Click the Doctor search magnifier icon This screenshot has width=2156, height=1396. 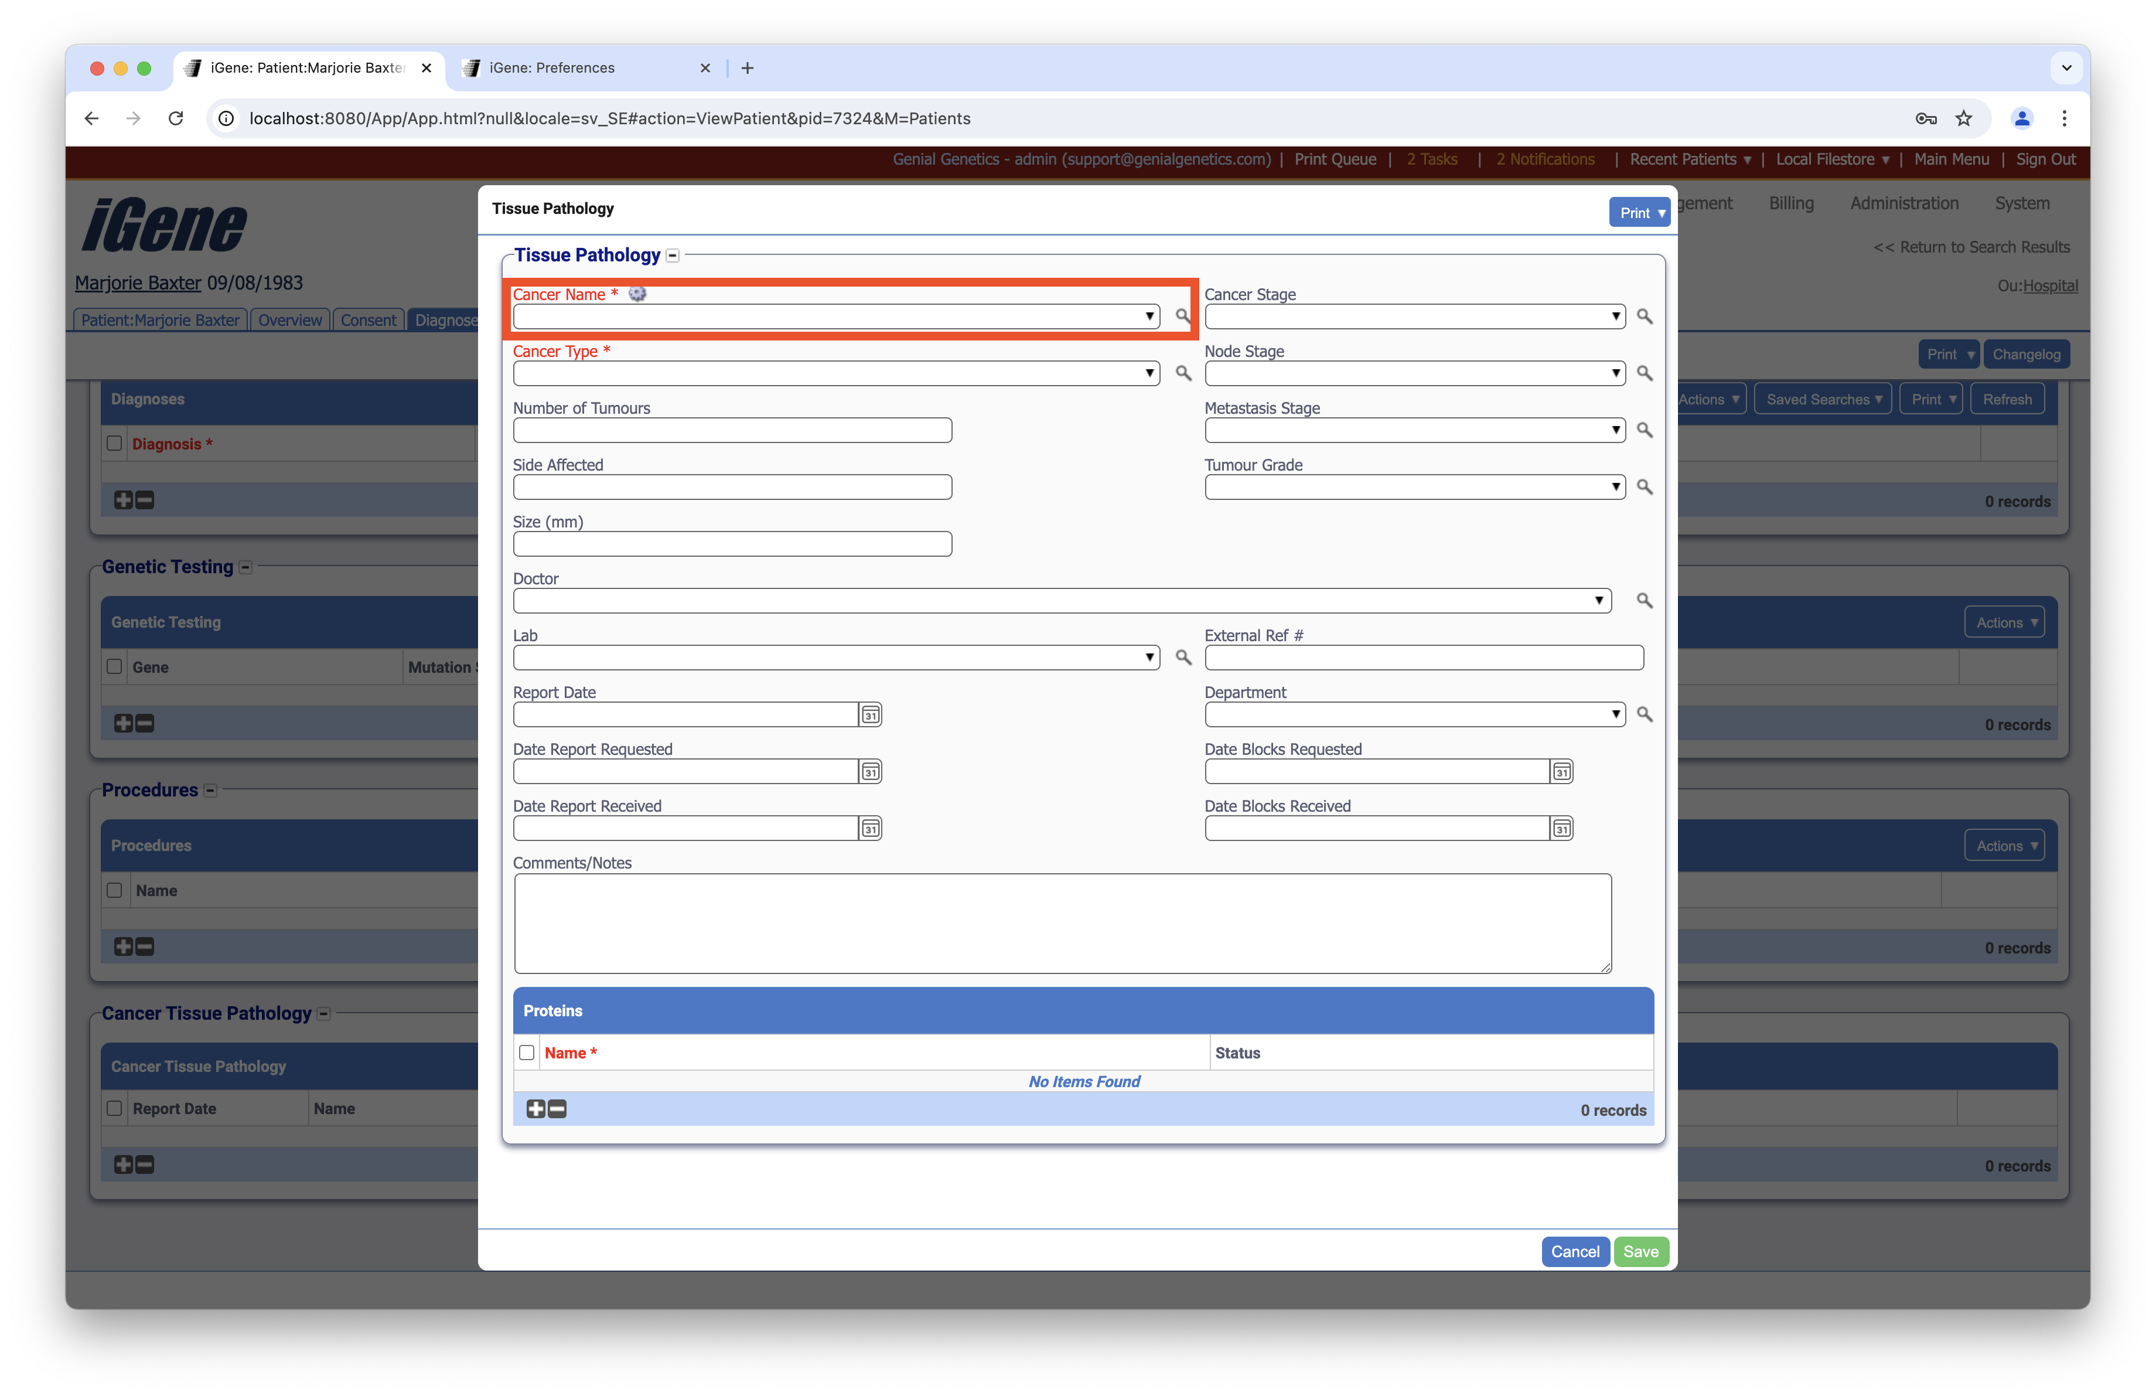pyautogui.click(x=1644, y=601)
